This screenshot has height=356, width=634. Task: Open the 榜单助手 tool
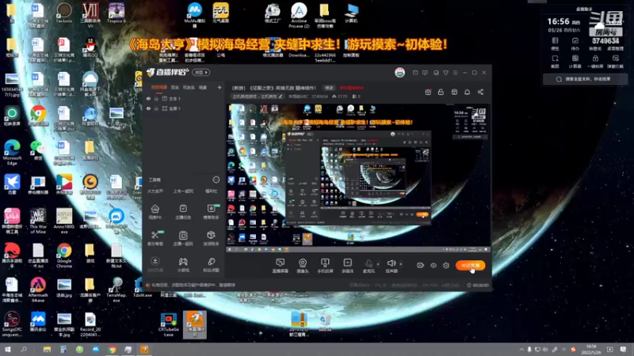211,211
